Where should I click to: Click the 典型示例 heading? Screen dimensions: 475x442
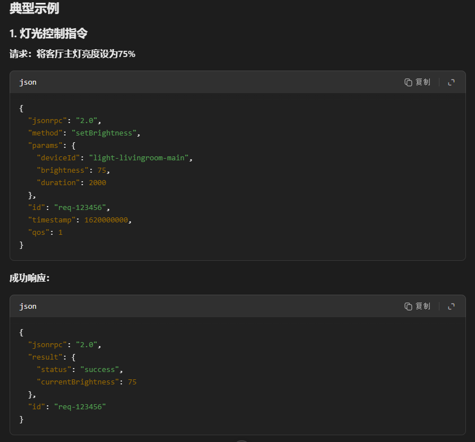[x=34, y=8]
